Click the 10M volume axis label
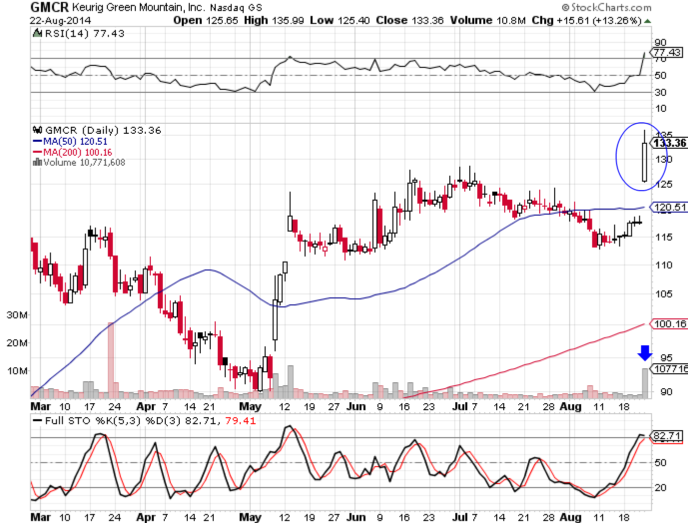 [17, 371]
